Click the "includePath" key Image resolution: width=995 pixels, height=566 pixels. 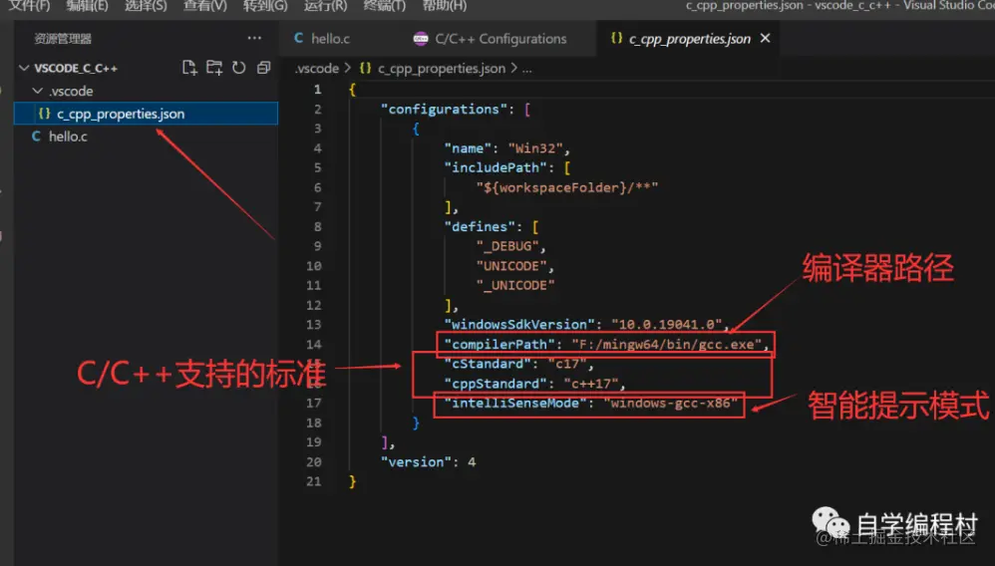tap(495, 167)
